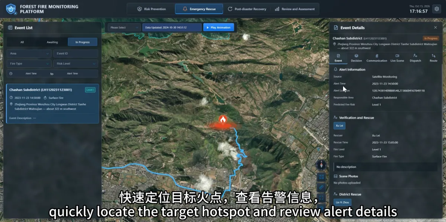Click the end Alert Time field
The width and height of the screenshot is (446, 222).
coord(72,73)
